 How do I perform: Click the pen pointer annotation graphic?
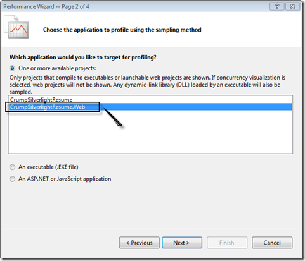click(x=112, y=118)
